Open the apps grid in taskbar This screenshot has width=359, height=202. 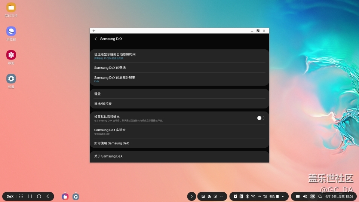coord(21,196)
